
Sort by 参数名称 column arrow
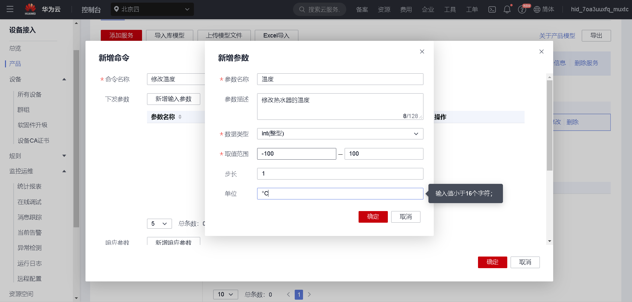pyautogui.click(x=180, y=117)
